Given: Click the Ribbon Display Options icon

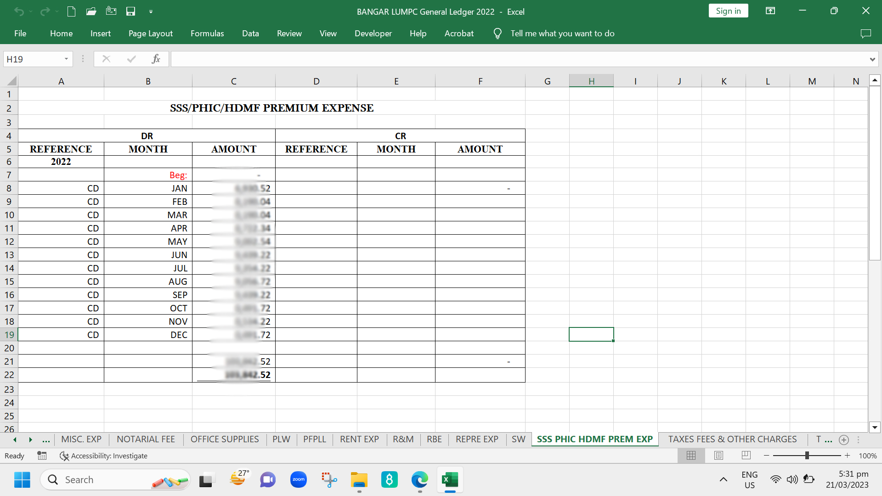Looking at the screenshot, I should click(770, 11).
